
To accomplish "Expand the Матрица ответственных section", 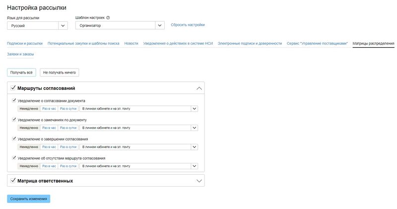I will click(x=199, y=181).
